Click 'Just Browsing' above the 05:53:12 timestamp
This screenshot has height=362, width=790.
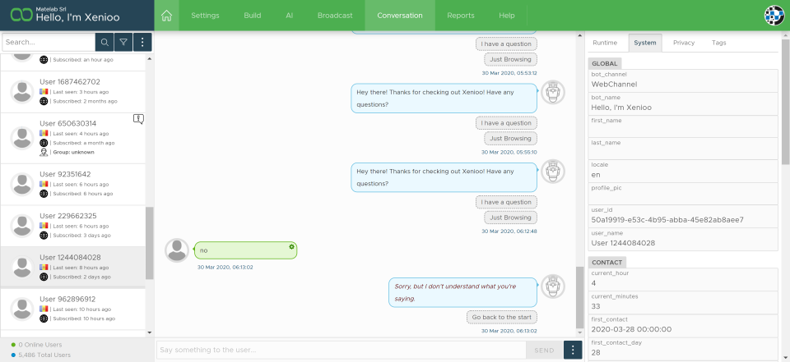[x=510, y=59]
